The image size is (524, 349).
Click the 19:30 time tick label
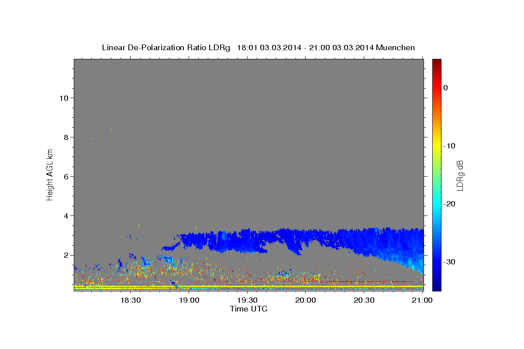coord(247,300)
